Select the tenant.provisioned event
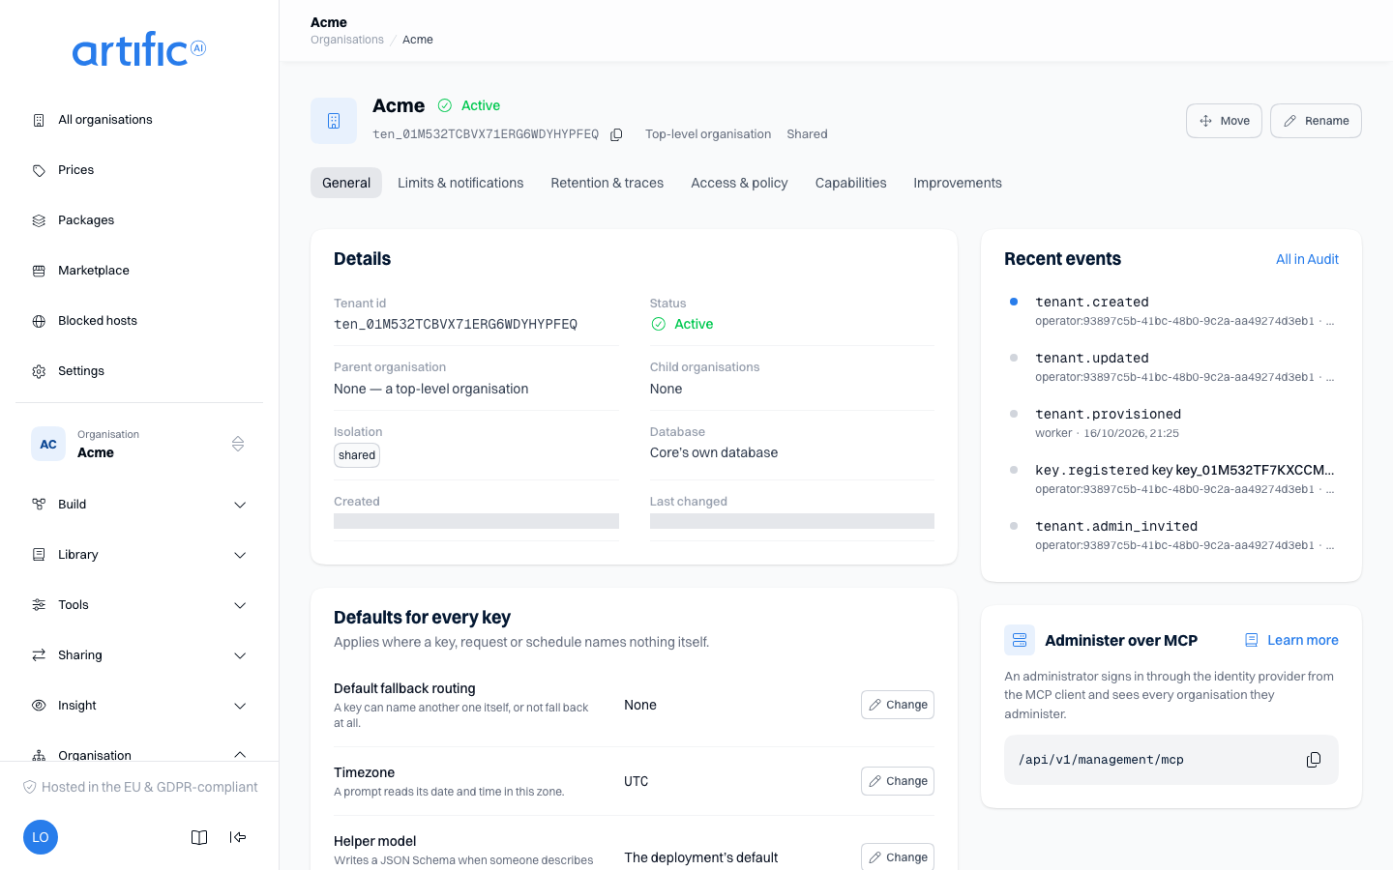 [1171, 423]
